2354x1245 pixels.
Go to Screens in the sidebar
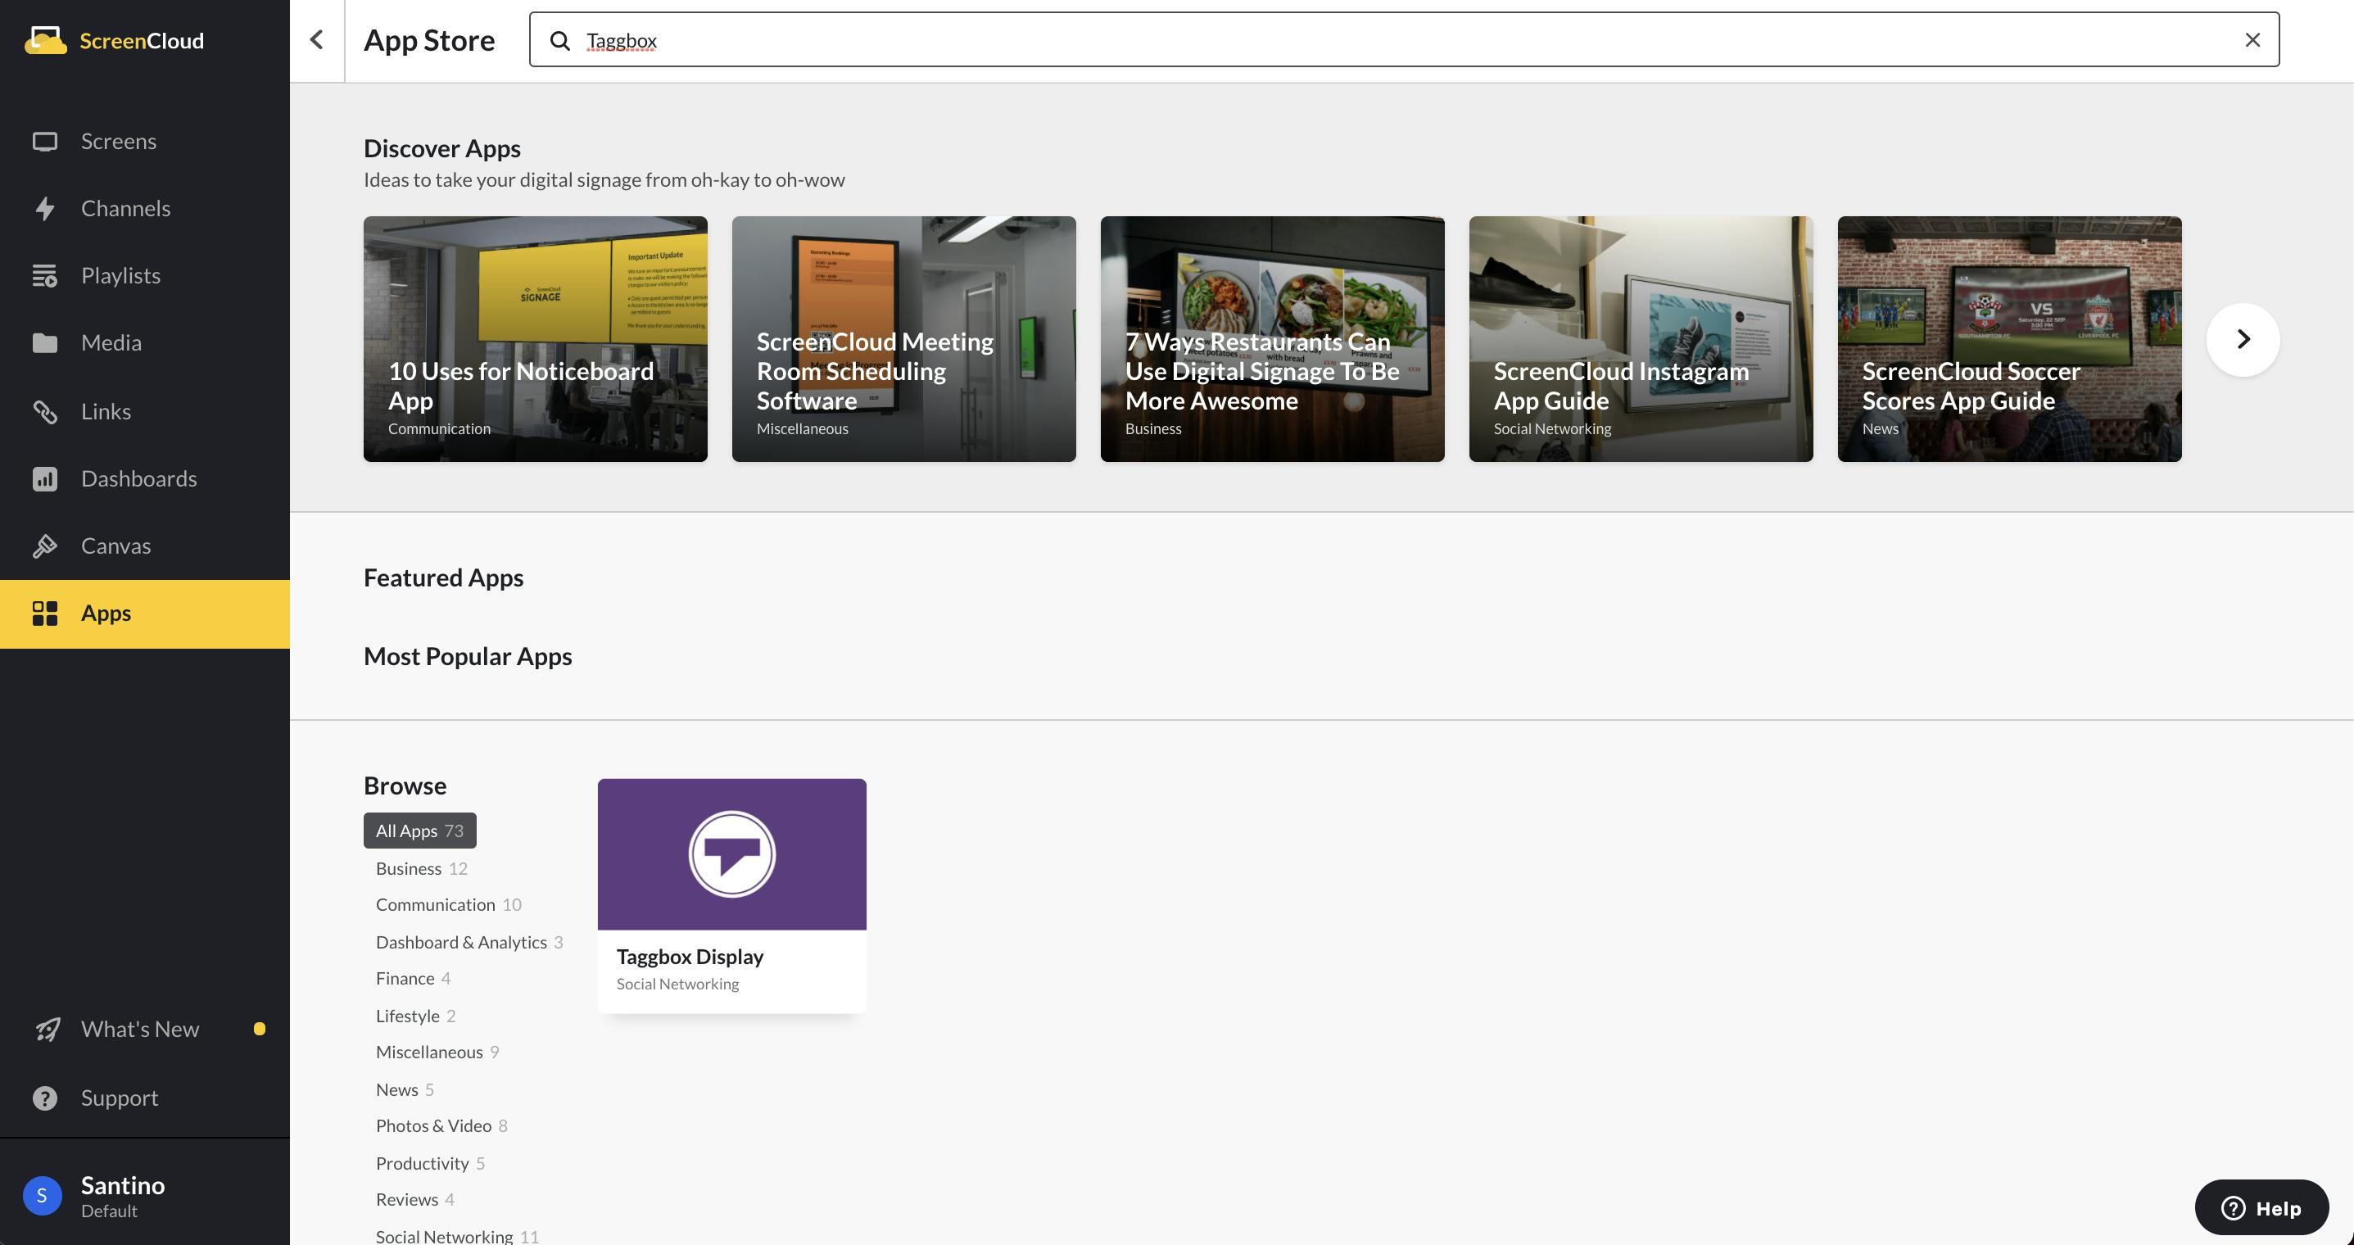(145, 142)
